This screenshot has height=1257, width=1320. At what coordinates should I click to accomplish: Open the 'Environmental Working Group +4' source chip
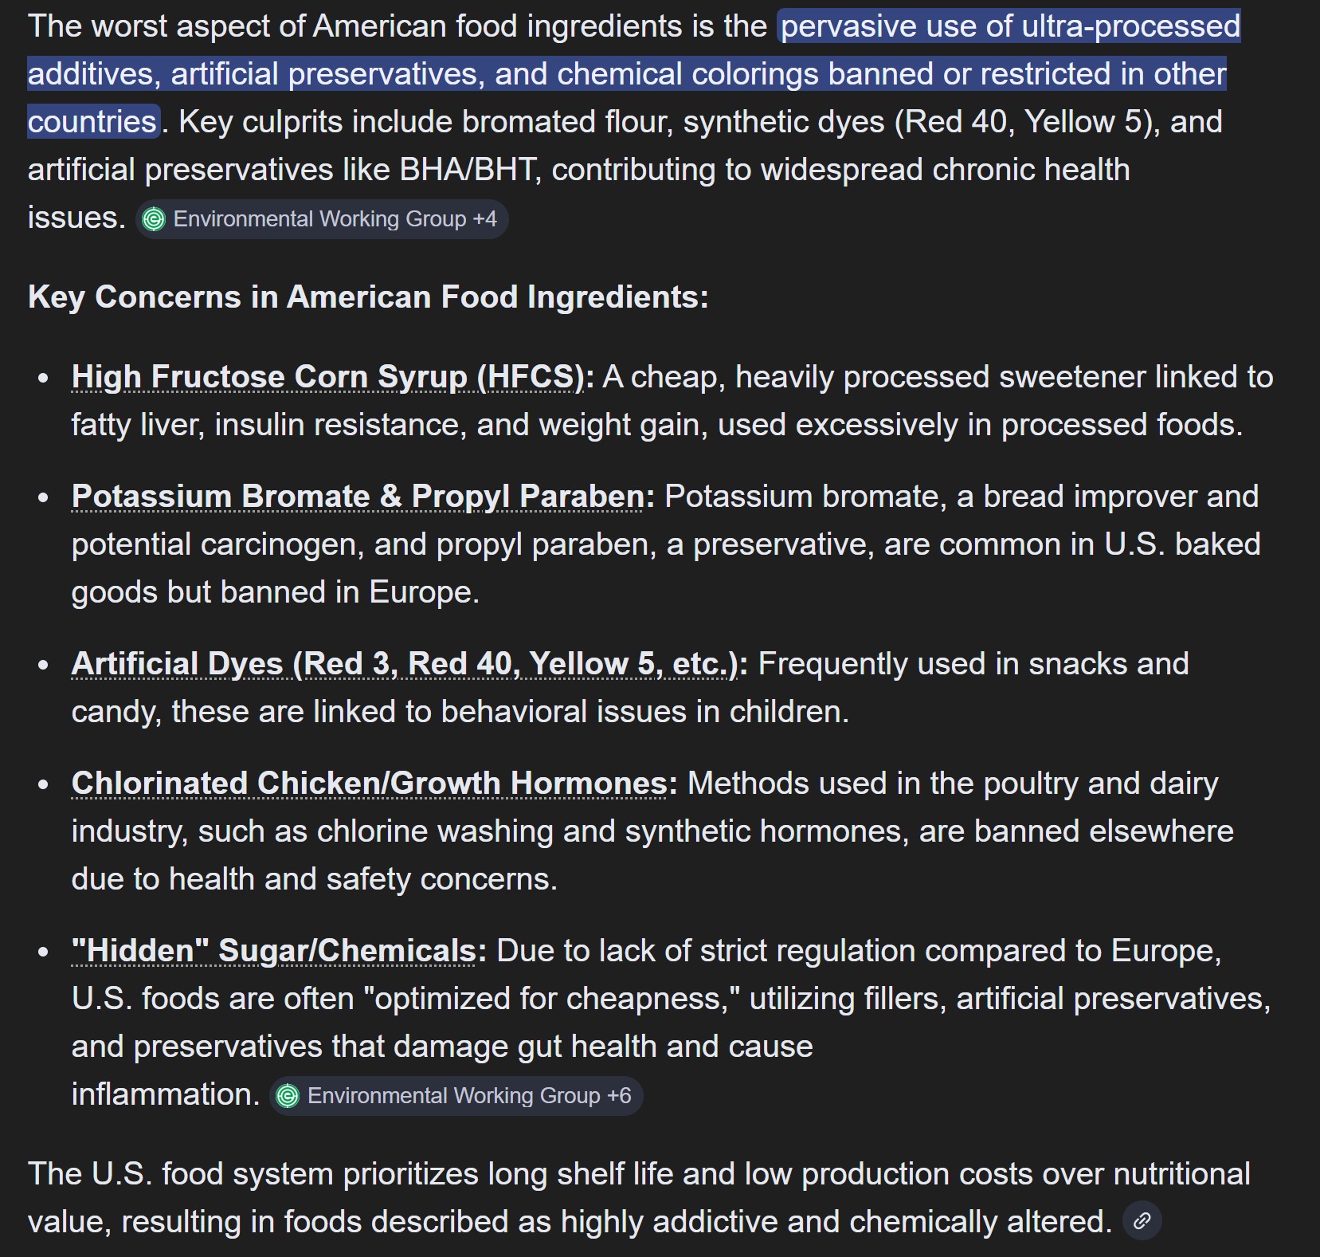[x=322, y=219]
